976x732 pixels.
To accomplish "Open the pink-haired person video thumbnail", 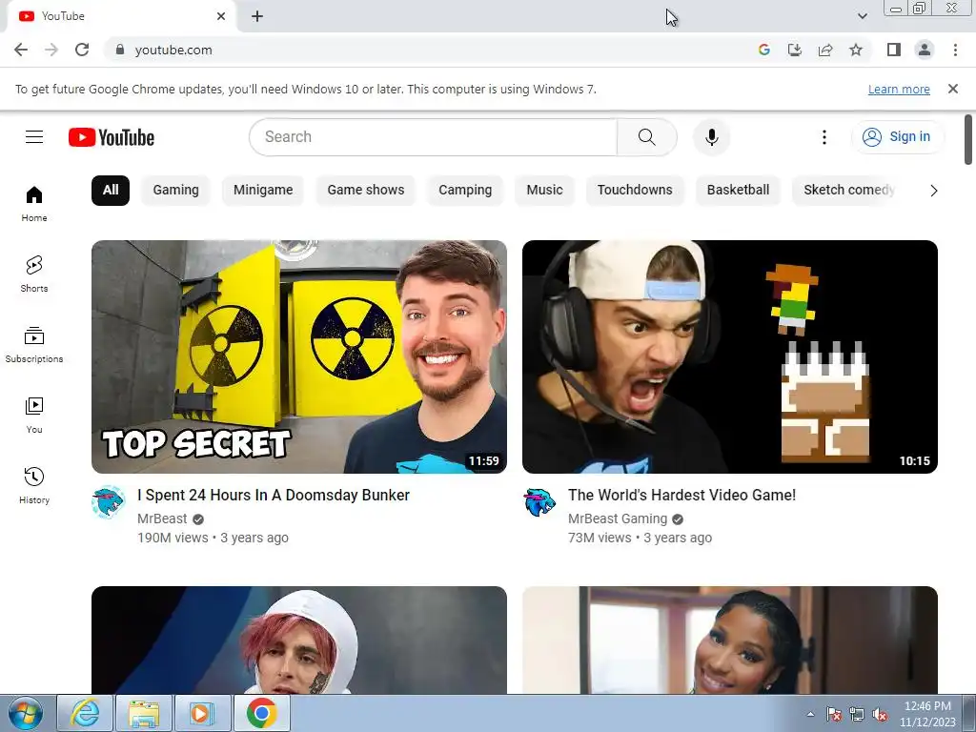I will (298, 640).
